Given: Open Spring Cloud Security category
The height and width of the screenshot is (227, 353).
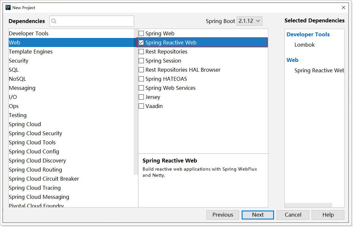Looking at the screenshot, I should pos(71,133).
